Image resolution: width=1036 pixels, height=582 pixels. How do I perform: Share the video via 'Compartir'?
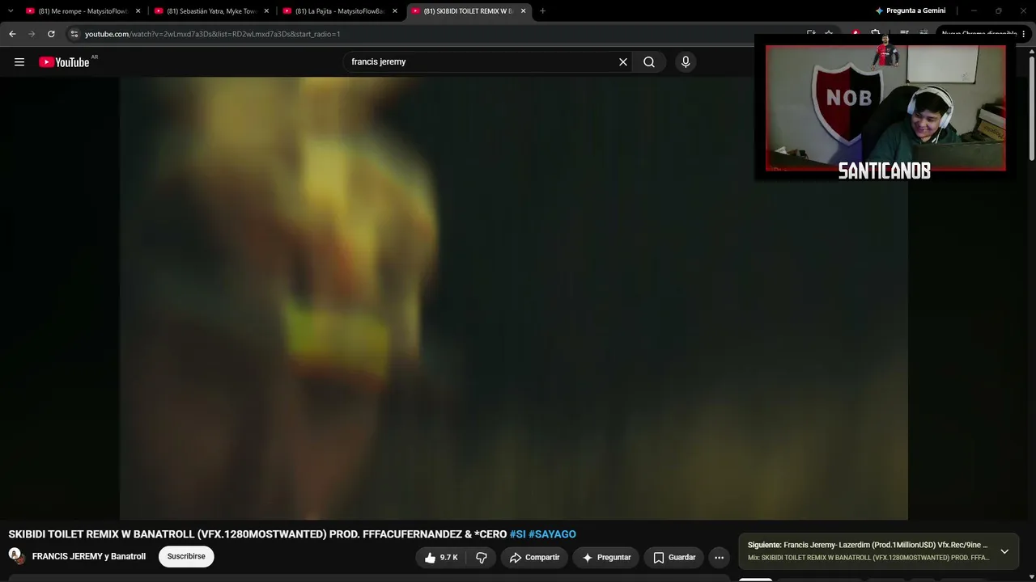click(534, 558)
